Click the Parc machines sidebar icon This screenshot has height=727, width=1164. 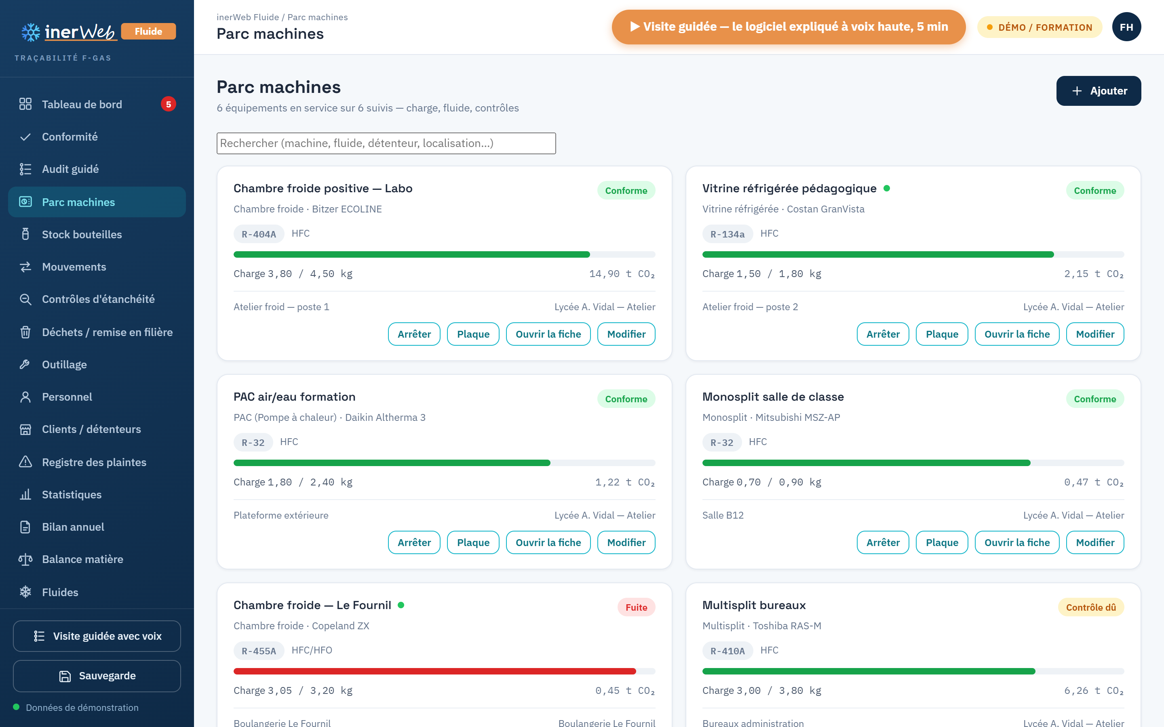pos(25,202)
